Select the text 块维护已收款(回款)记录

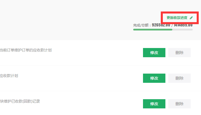coord(20,101)
